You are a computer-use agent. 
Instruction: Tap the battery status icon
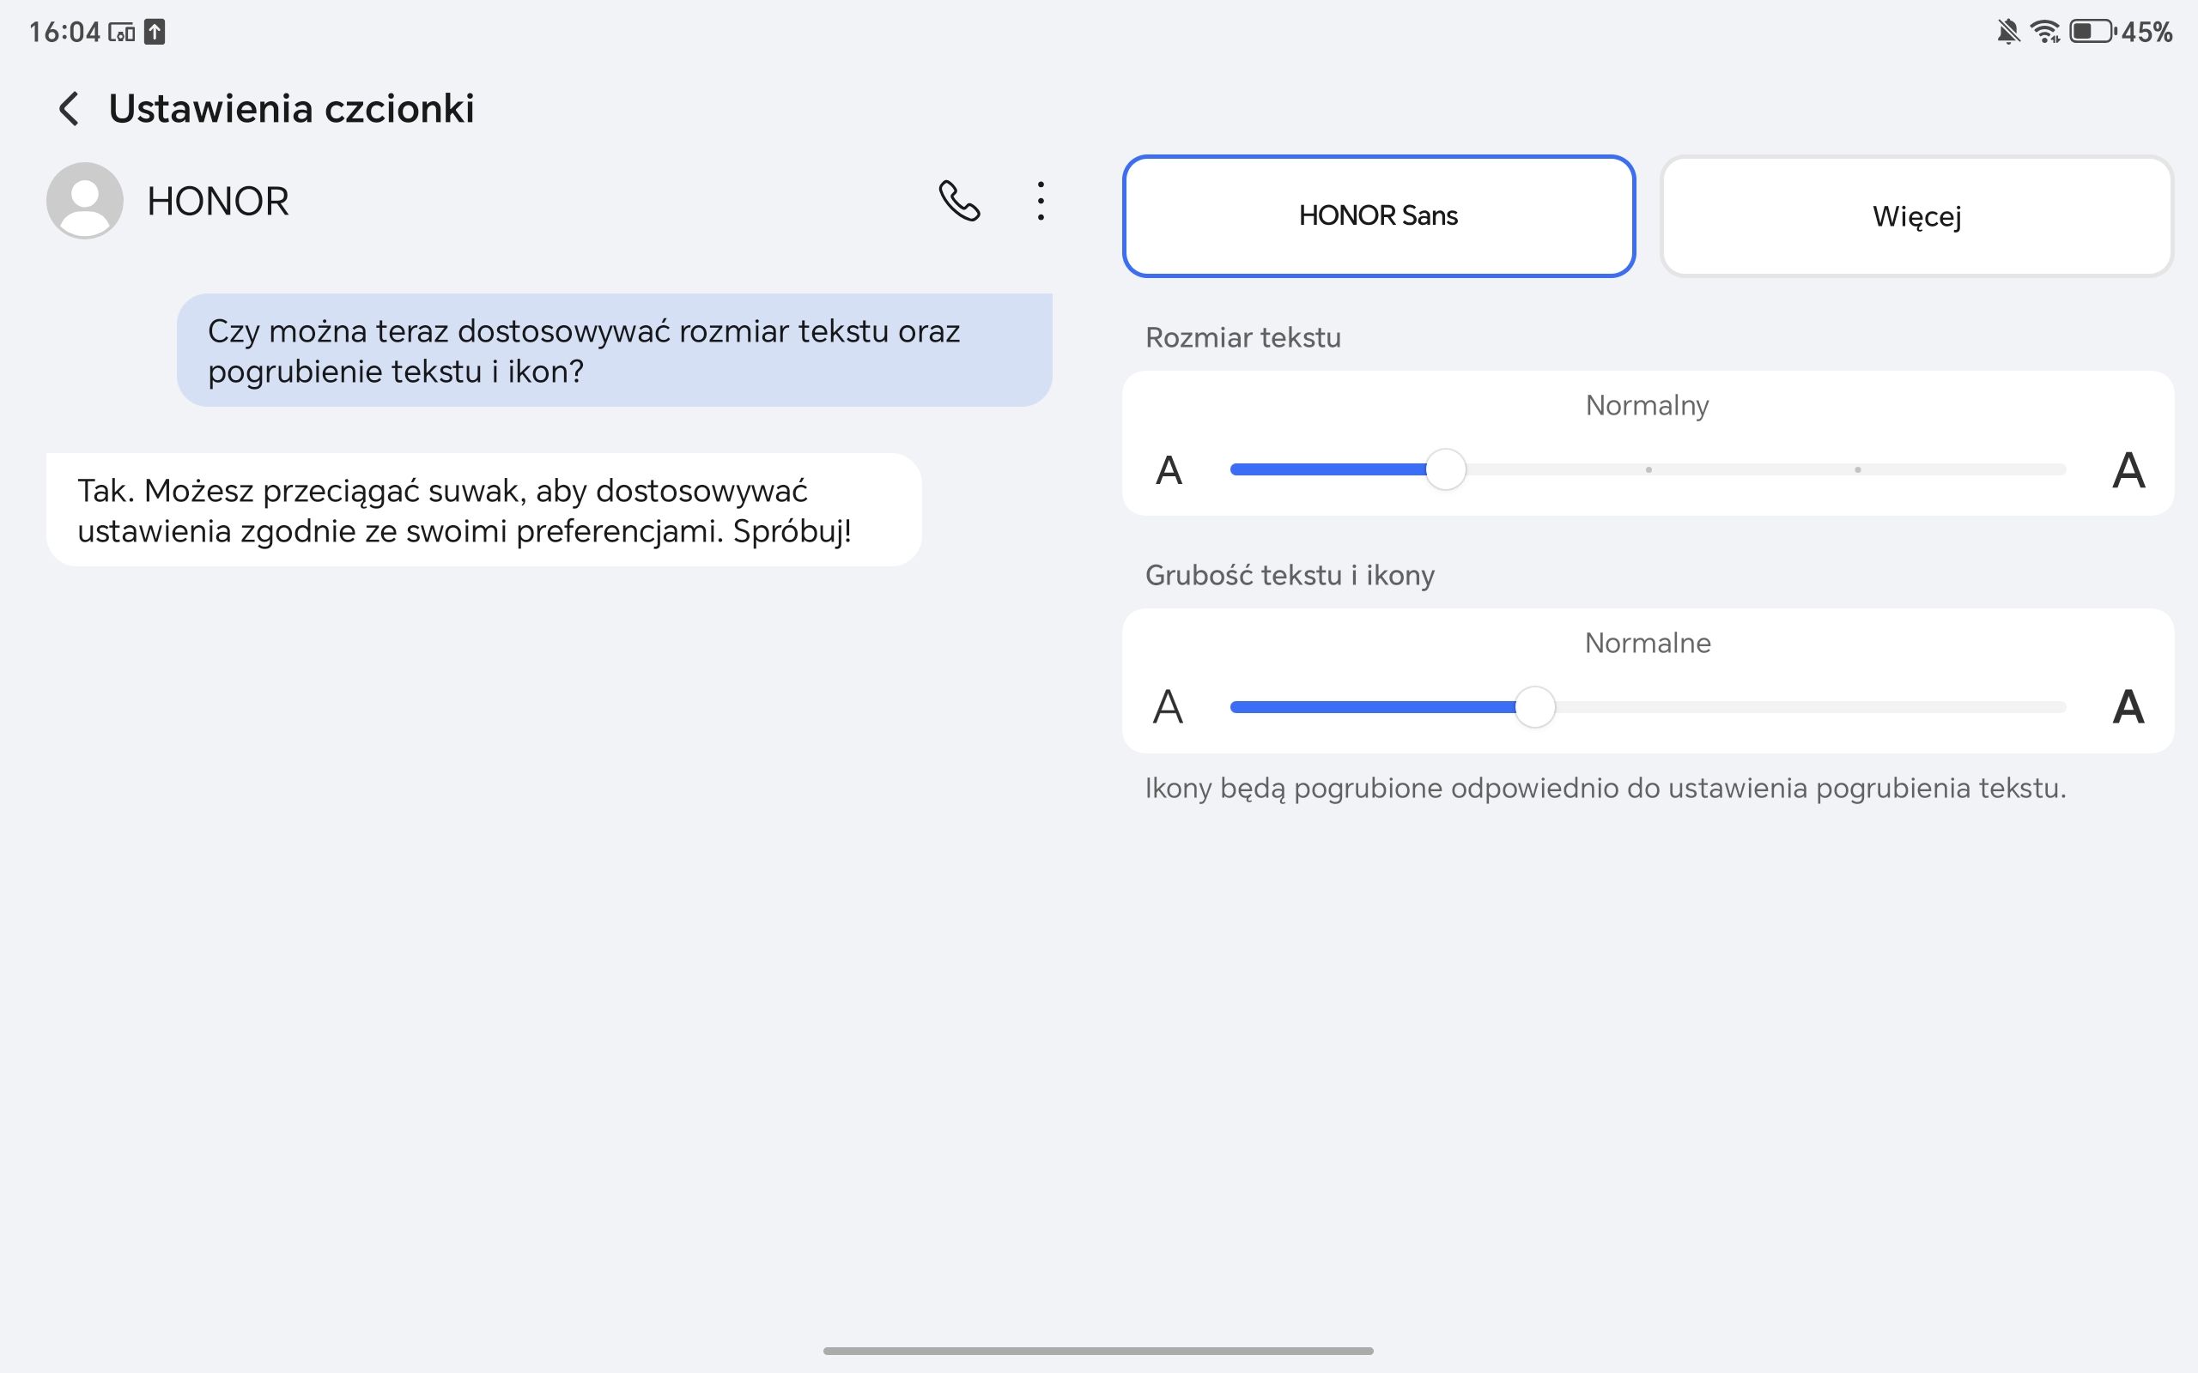2091,32
